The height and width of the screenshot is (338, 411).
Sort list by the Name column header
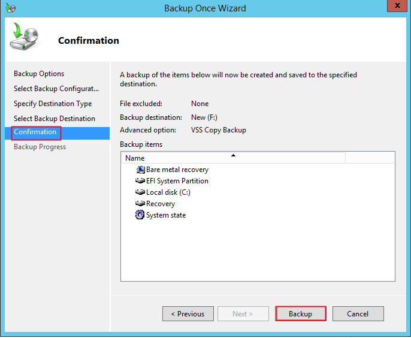233,158
